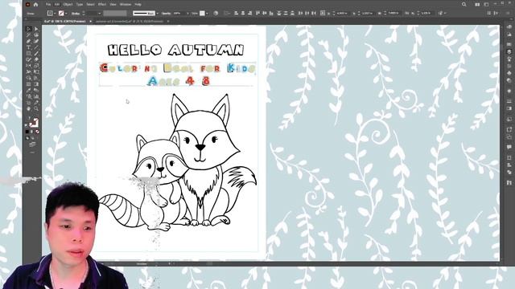The width and height of the screenshot is (515, 289).
Task: Adjust the stroke weight stepper arrows
Action: pos(84,14)
